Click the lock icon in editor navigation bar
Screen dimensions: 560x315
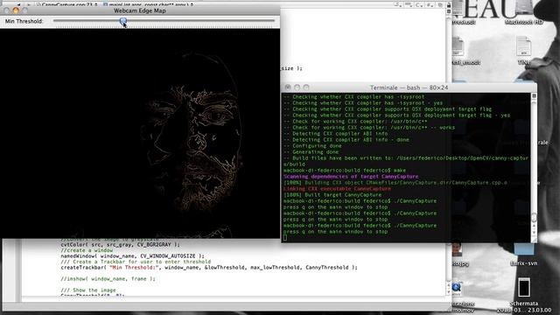pyautogui.click(x=449, y=5)
